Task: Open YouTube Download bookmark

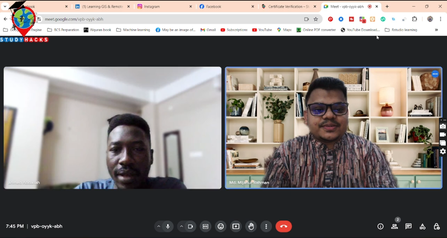Action: tap(360, 30)
